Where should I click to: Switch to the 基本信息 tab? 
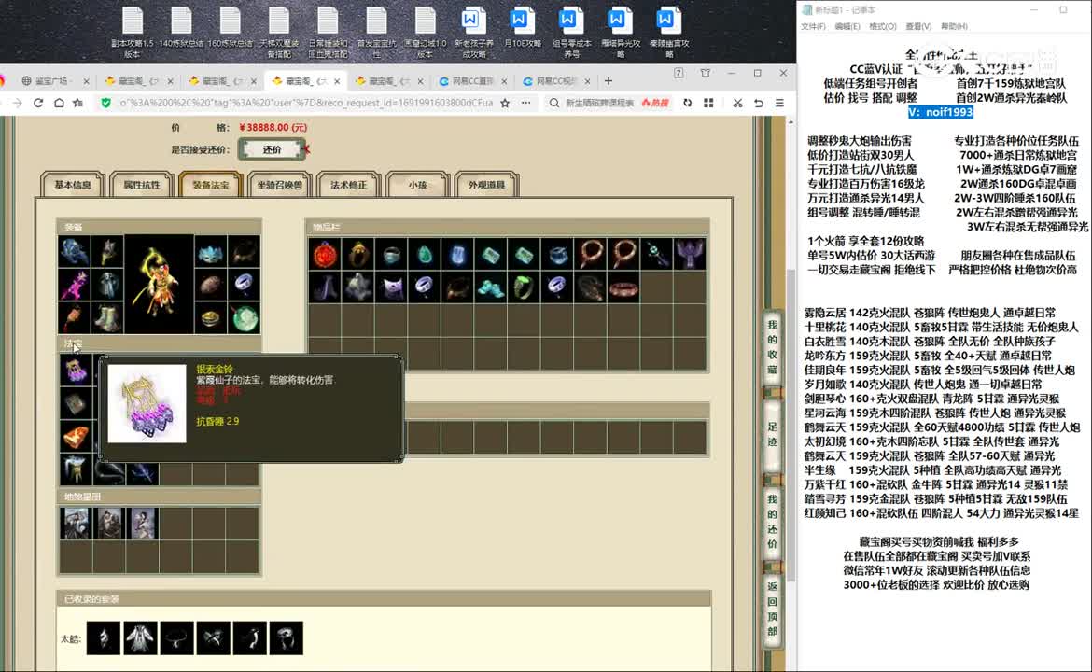(x=73, y=185)
